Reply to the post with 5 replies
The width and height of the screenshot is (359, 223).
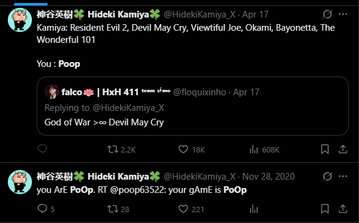(x=46, y=209)
